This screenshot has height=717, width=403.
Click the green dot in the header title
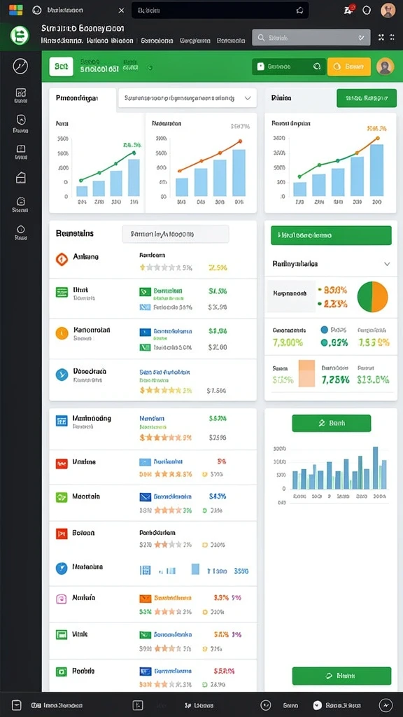click(x=150, y=68)
